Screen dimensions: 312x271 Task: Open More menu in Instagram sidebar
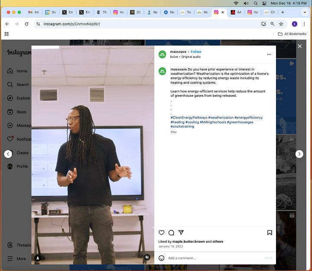pyautogui.click(x=17, y=259)
